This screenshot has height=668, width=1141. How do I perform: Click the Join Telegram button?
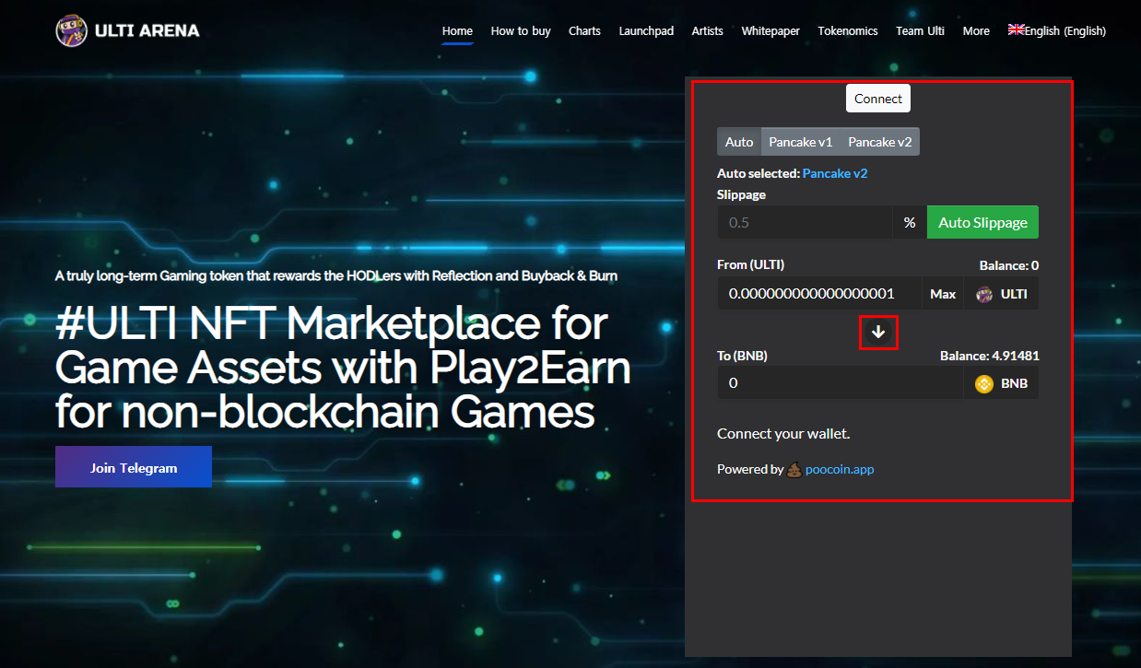[134, 467]
